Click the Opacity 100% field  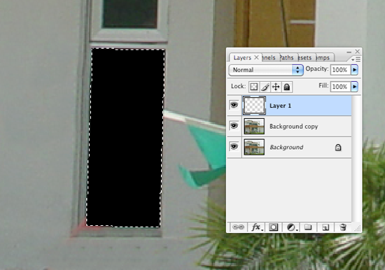tap(341, 70)
